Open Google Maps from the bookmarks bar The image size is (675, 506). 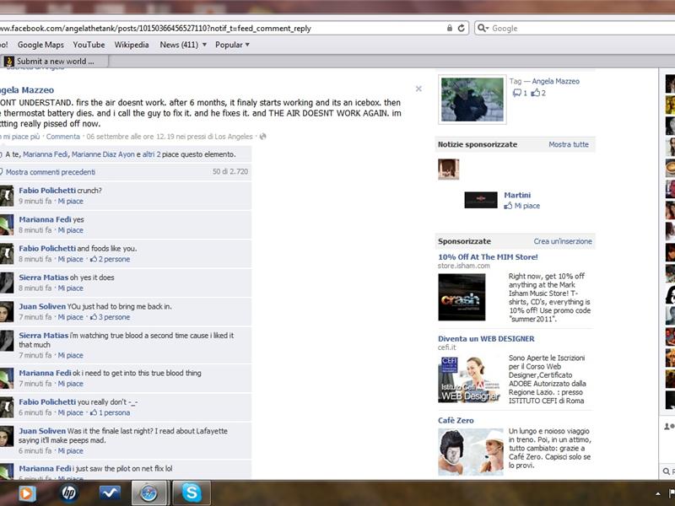point(40,45)
